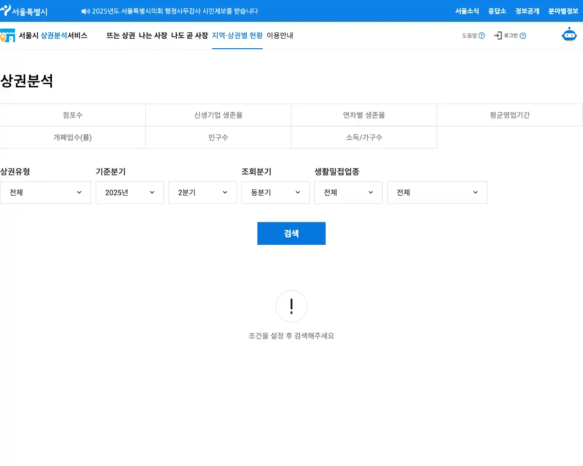Expand the 2025년 year dropdown

click(130, 192)
